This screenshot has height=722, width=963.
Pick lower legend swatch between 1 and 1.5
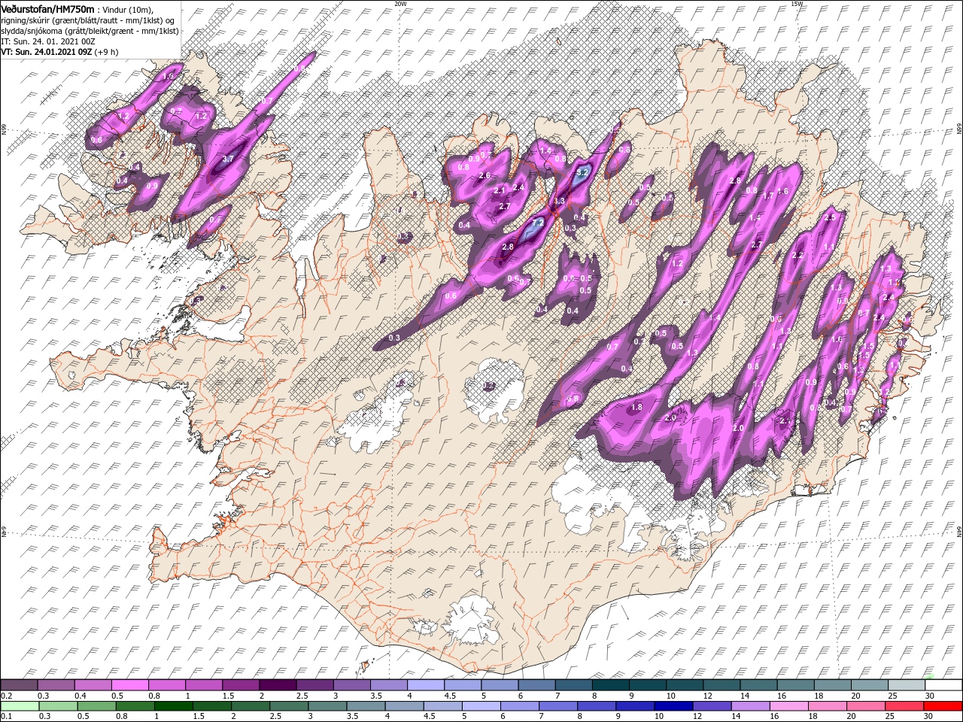point(174,706)
